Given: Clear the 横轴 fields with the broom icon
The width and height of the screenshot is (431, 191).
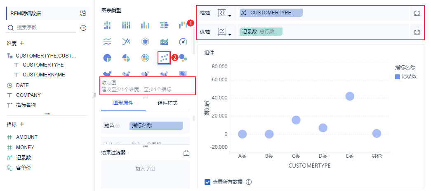Looking at the screenshot, I should pyautogui.click(x=417, y=13).
